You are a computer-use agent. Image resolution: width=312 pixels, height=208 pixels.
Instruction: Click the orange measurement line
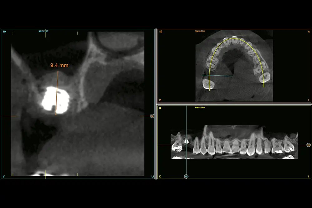coord(57,93)
